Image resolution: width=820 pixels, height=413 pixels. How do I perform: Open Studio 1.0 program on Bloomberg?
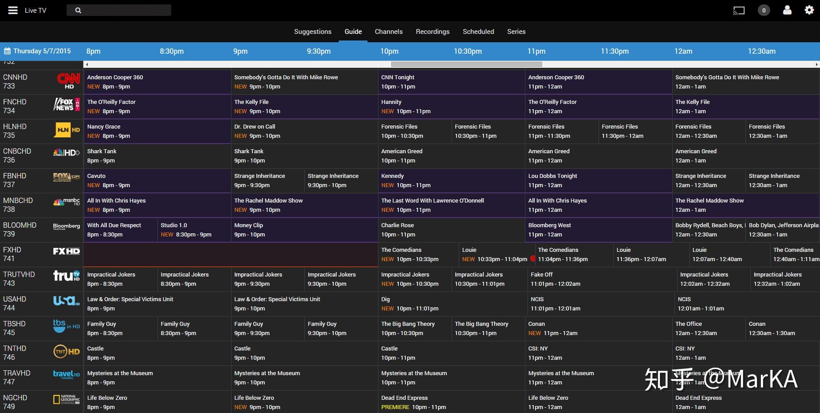coord(194,230)
